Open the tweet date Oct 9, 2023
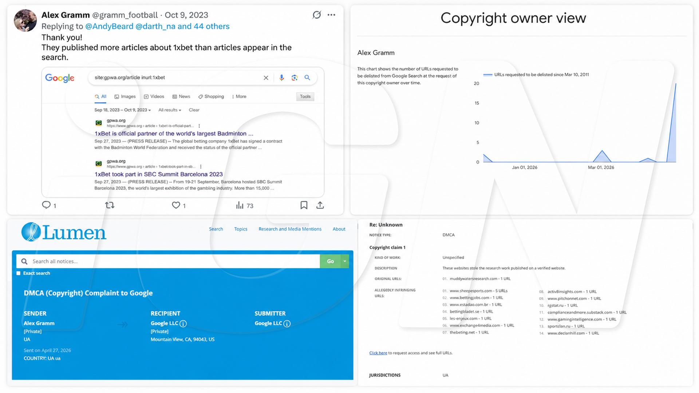This screenshot has height=393, width=699. 186,15
